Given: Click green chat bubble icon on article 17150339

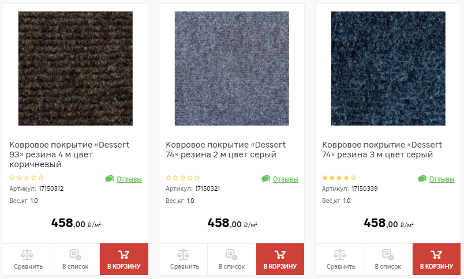Looking at the screenshot, I should 422,179.
